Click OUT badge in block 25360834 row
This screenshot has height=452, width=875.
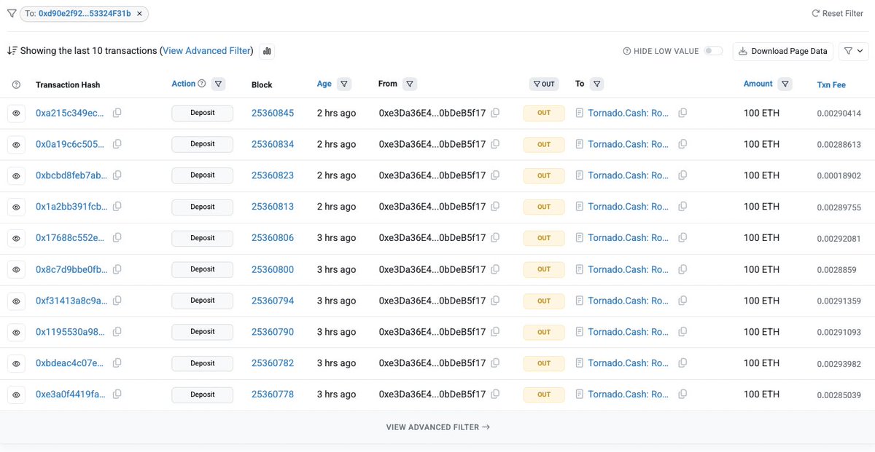(x=544, y=144)
